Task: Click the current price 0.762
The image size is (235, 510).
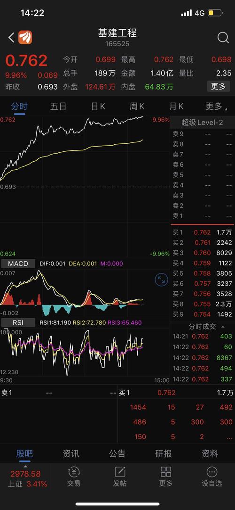Action: (26, 60)
